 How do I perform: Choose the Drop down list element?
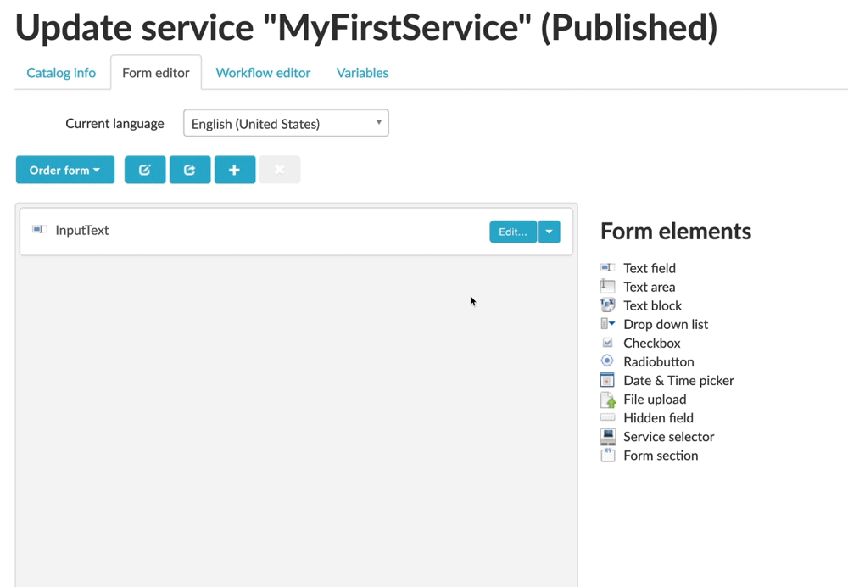pos(665,325)
